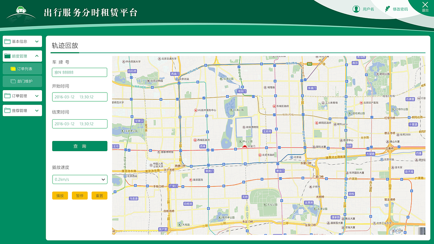The image size is (434, 244).
Task: Click the 修改密码 menu item
Action: click(x=400, y=9)
